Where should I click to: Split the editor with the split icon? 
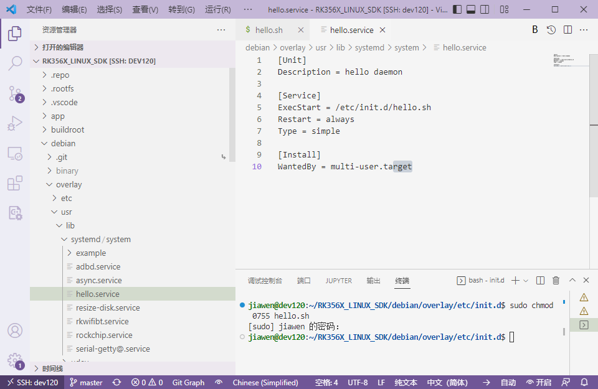point(567,29)
